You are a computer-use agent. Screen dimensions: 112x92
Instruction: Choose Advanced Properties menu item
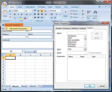click(18, 29)
